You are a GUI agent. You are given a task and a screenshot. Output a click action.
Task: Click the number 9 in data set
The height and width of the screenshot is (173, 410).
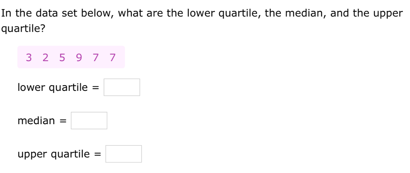(x=79, y=58)
